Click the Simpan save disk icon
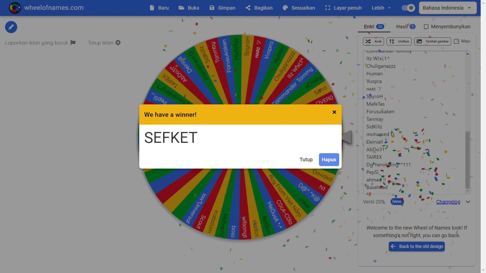Screen dimensions: 486x273 [x=212, y=8]
